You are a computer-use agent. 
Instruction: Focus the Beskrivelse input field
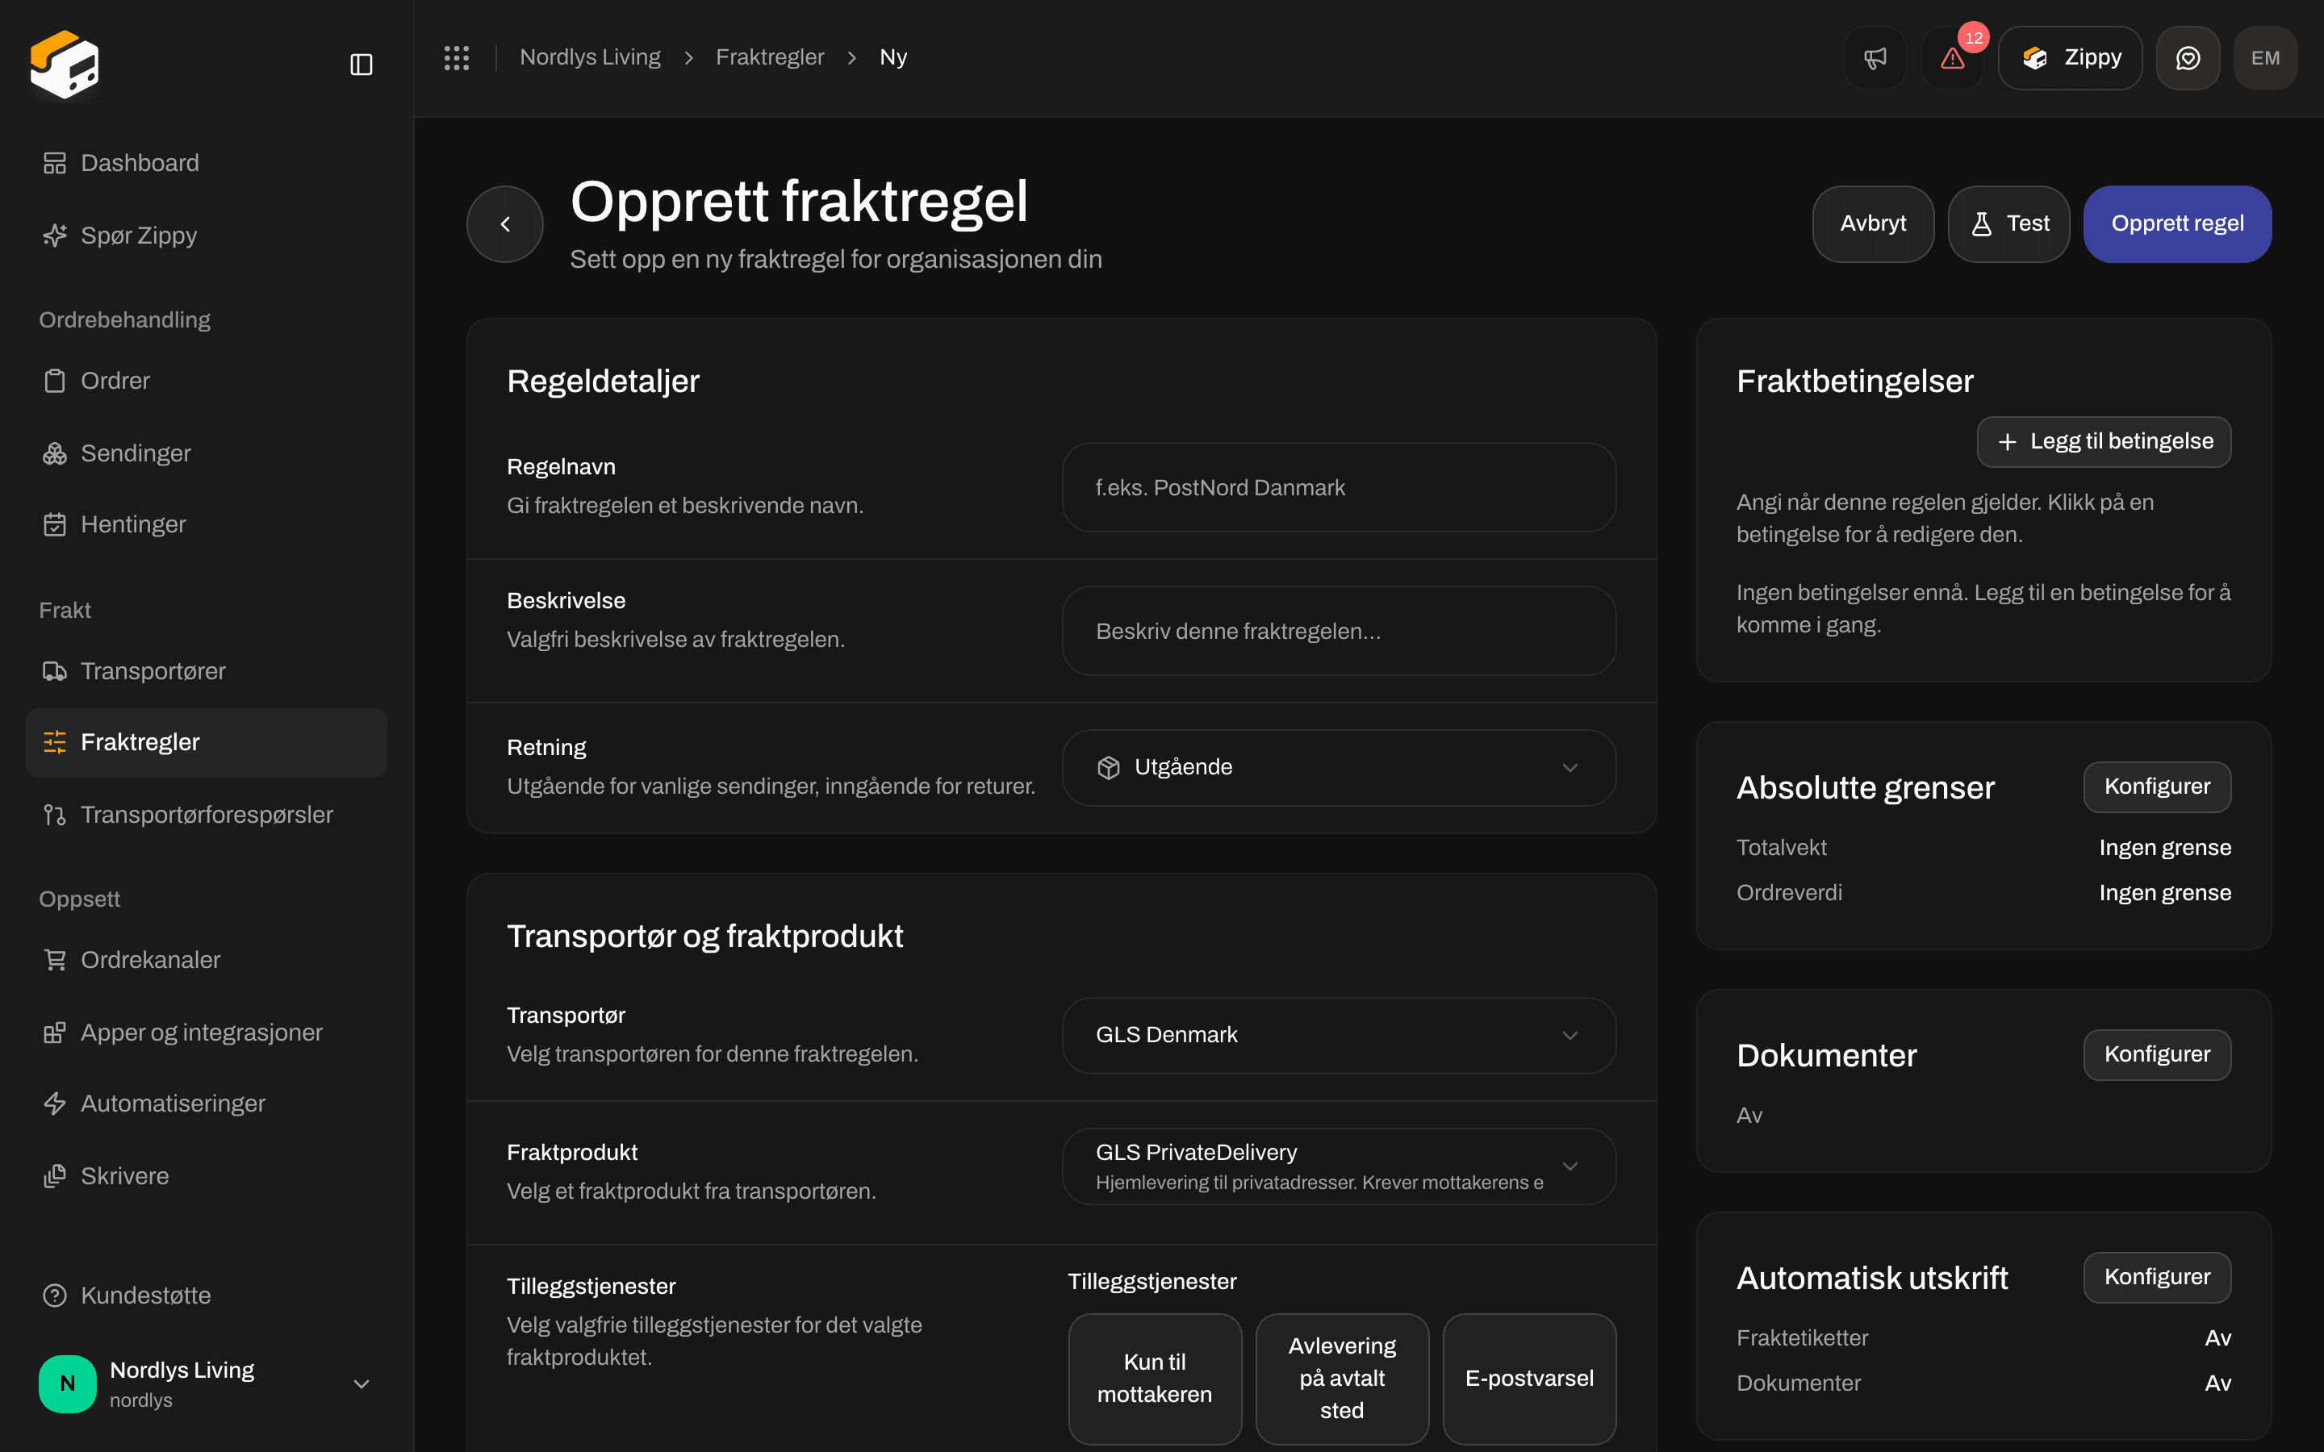[1339, 631]
